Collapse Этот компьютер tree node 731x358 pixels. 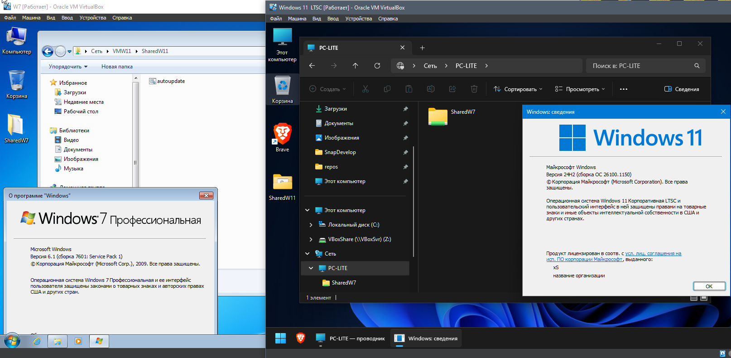point(307,210)
